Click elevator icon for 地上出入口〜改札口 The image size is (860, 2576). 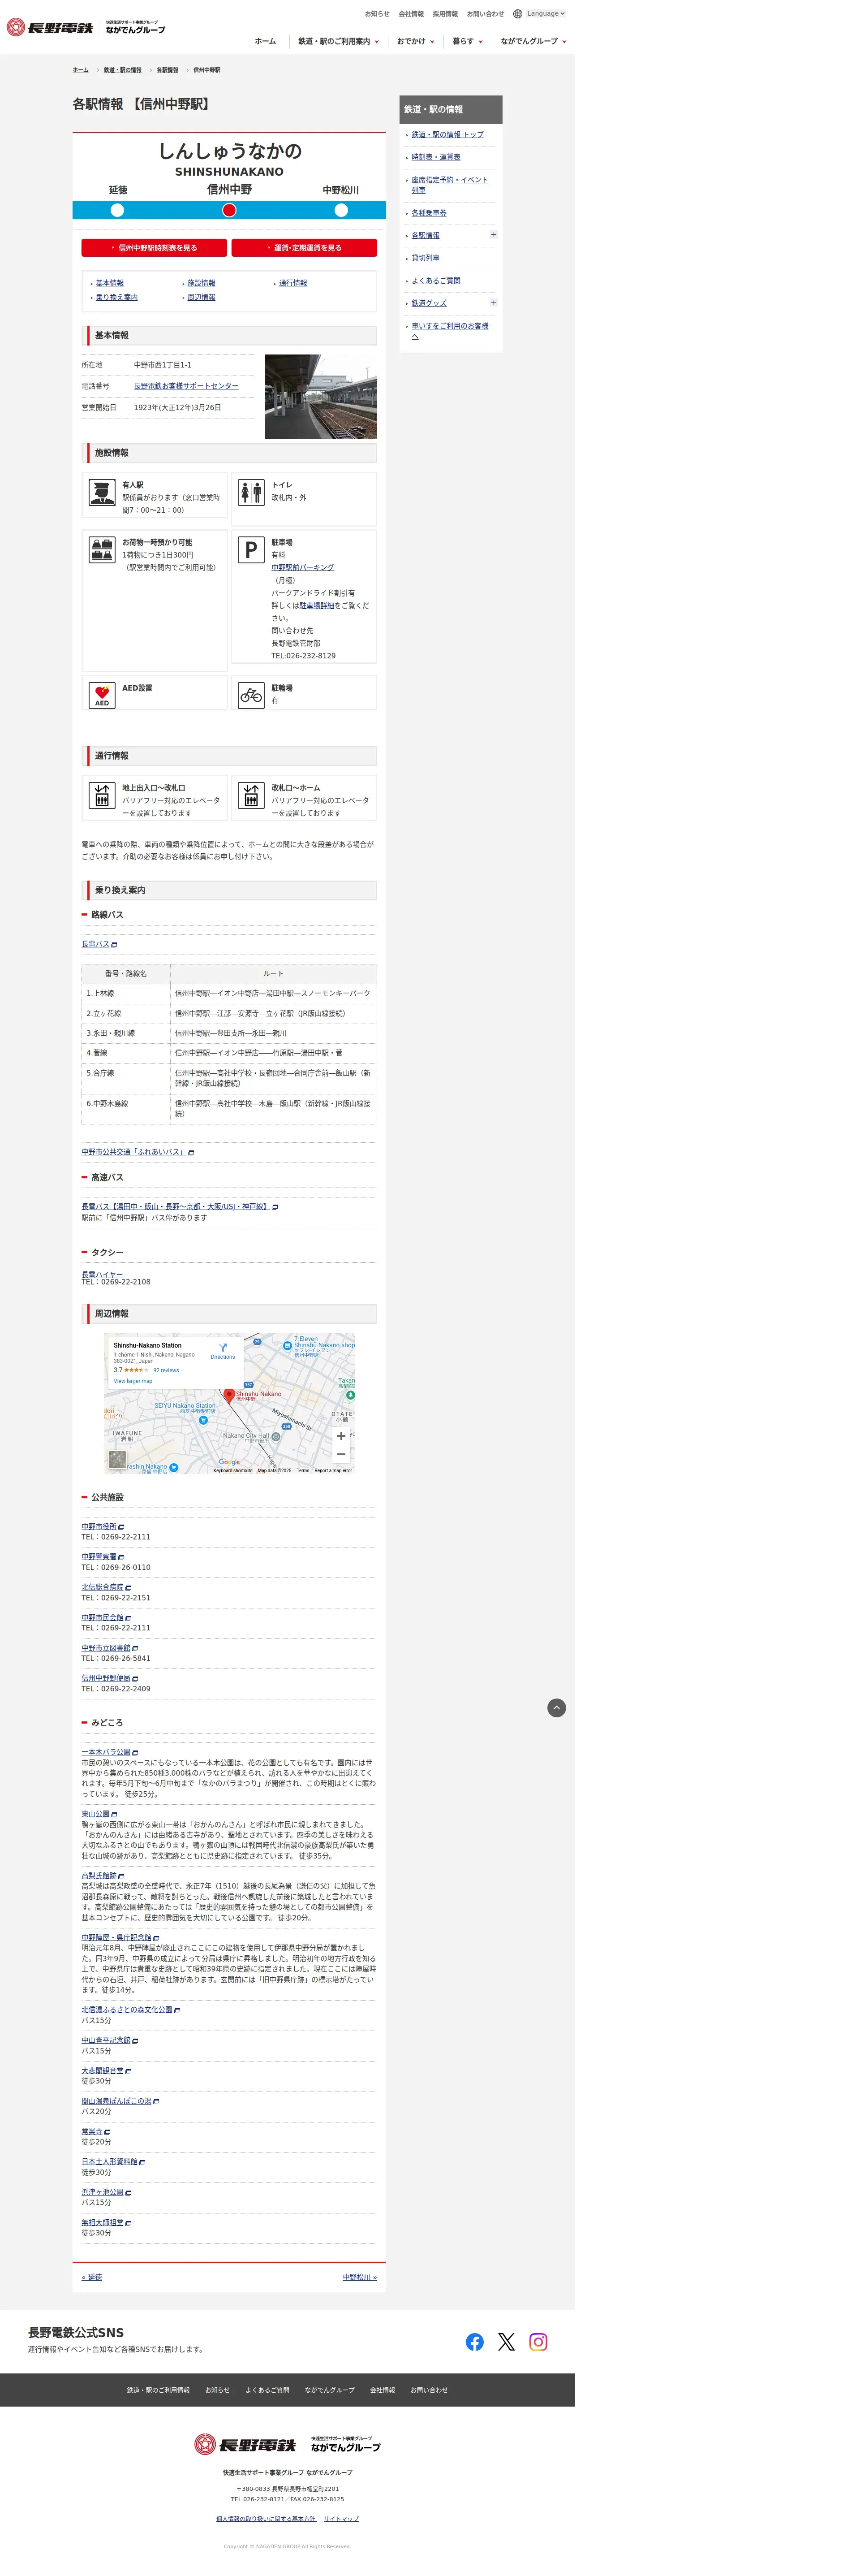102,795
